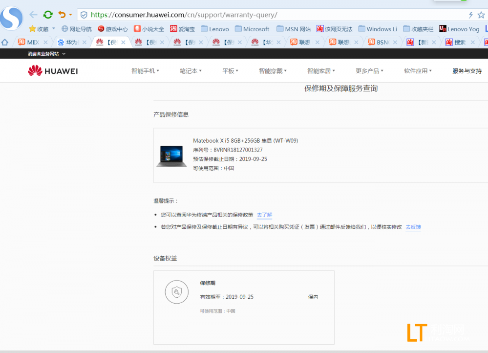Screen dimensions: 488x353
Task: Open 服务与支持 menu
Action: [x=467, y=71]
